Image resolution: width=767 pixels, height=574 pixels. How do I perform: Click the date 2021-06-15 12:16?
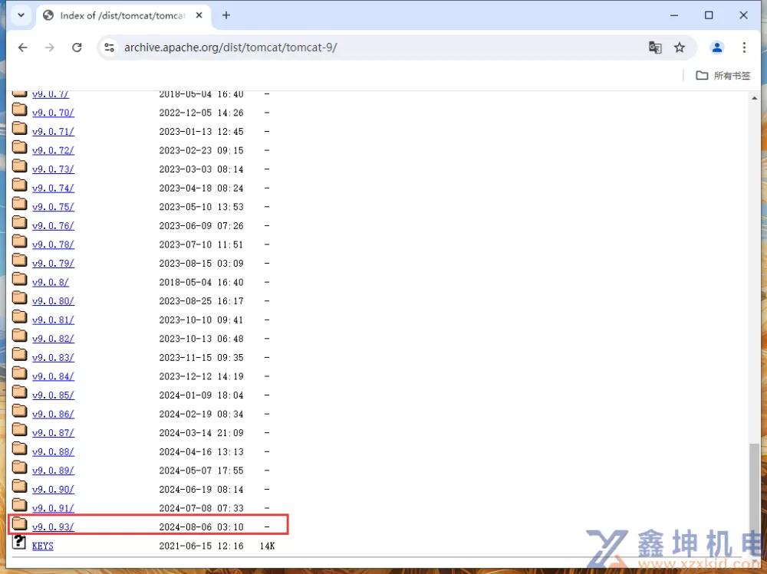point(201,546)
